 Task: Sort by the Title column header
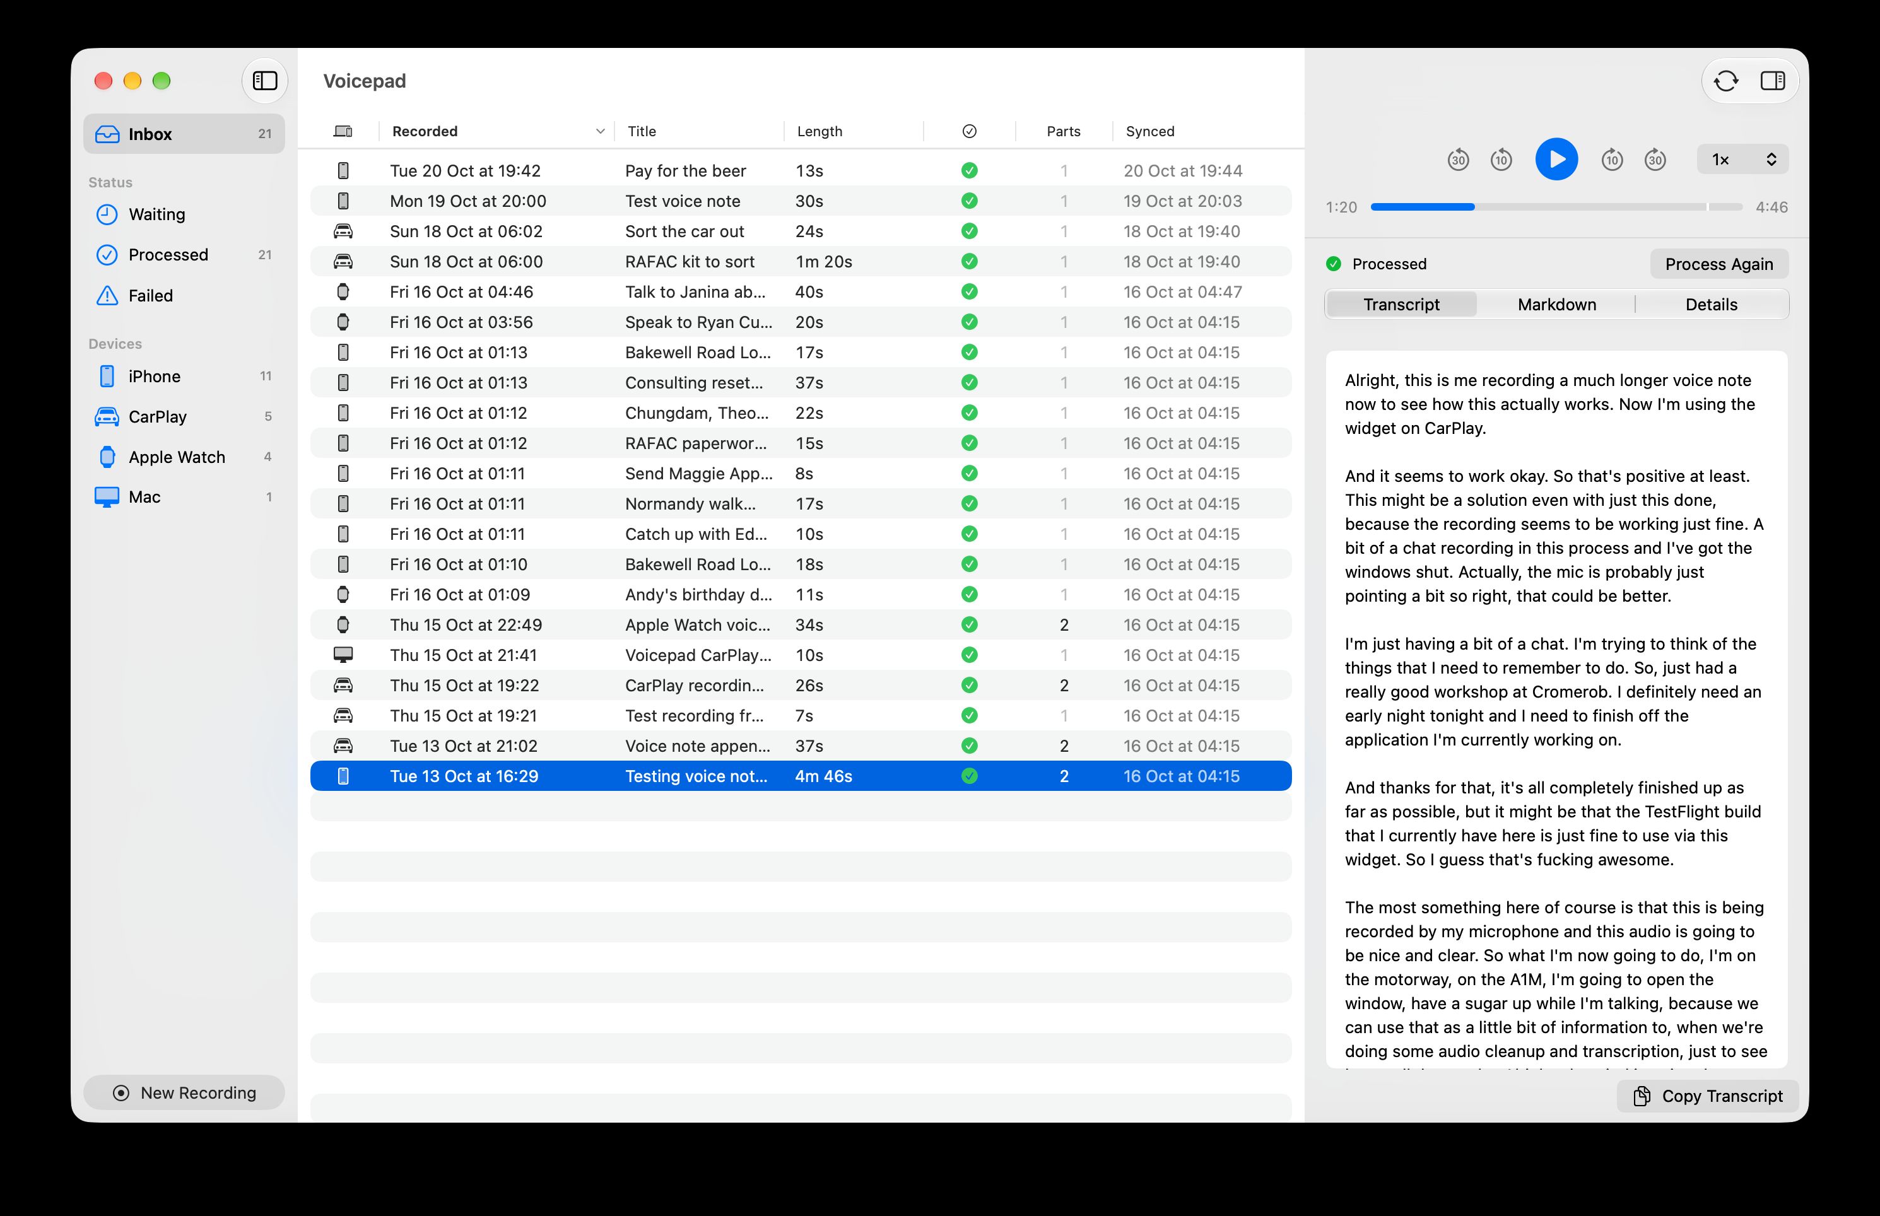click(x=700, y=131)
